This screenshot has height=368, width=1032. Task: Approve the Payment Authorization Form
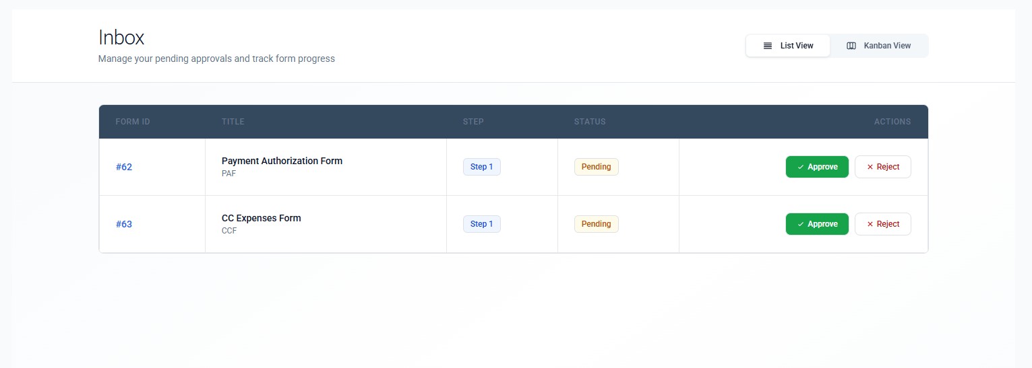pyautogui.click(x=817, y=167)
